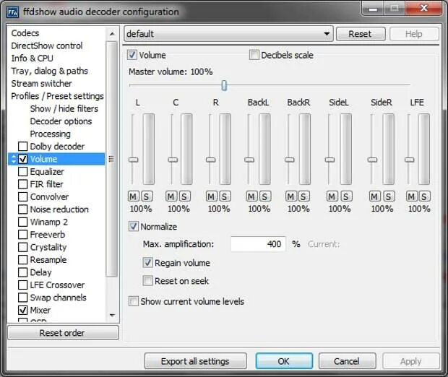This screenshot has height=377, width=448.
Task: Check the Dolby decoder filter box
Action: [x=23, y=146]
